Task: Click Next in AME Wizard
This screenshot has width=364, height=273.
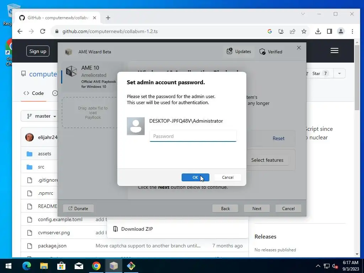Action: (257, 208)
